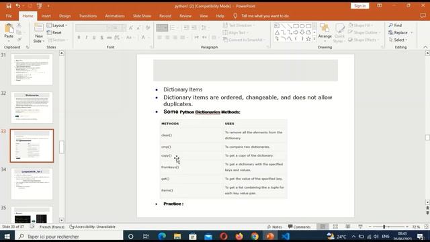Switch to the Animations tab

tap(115, 16)
